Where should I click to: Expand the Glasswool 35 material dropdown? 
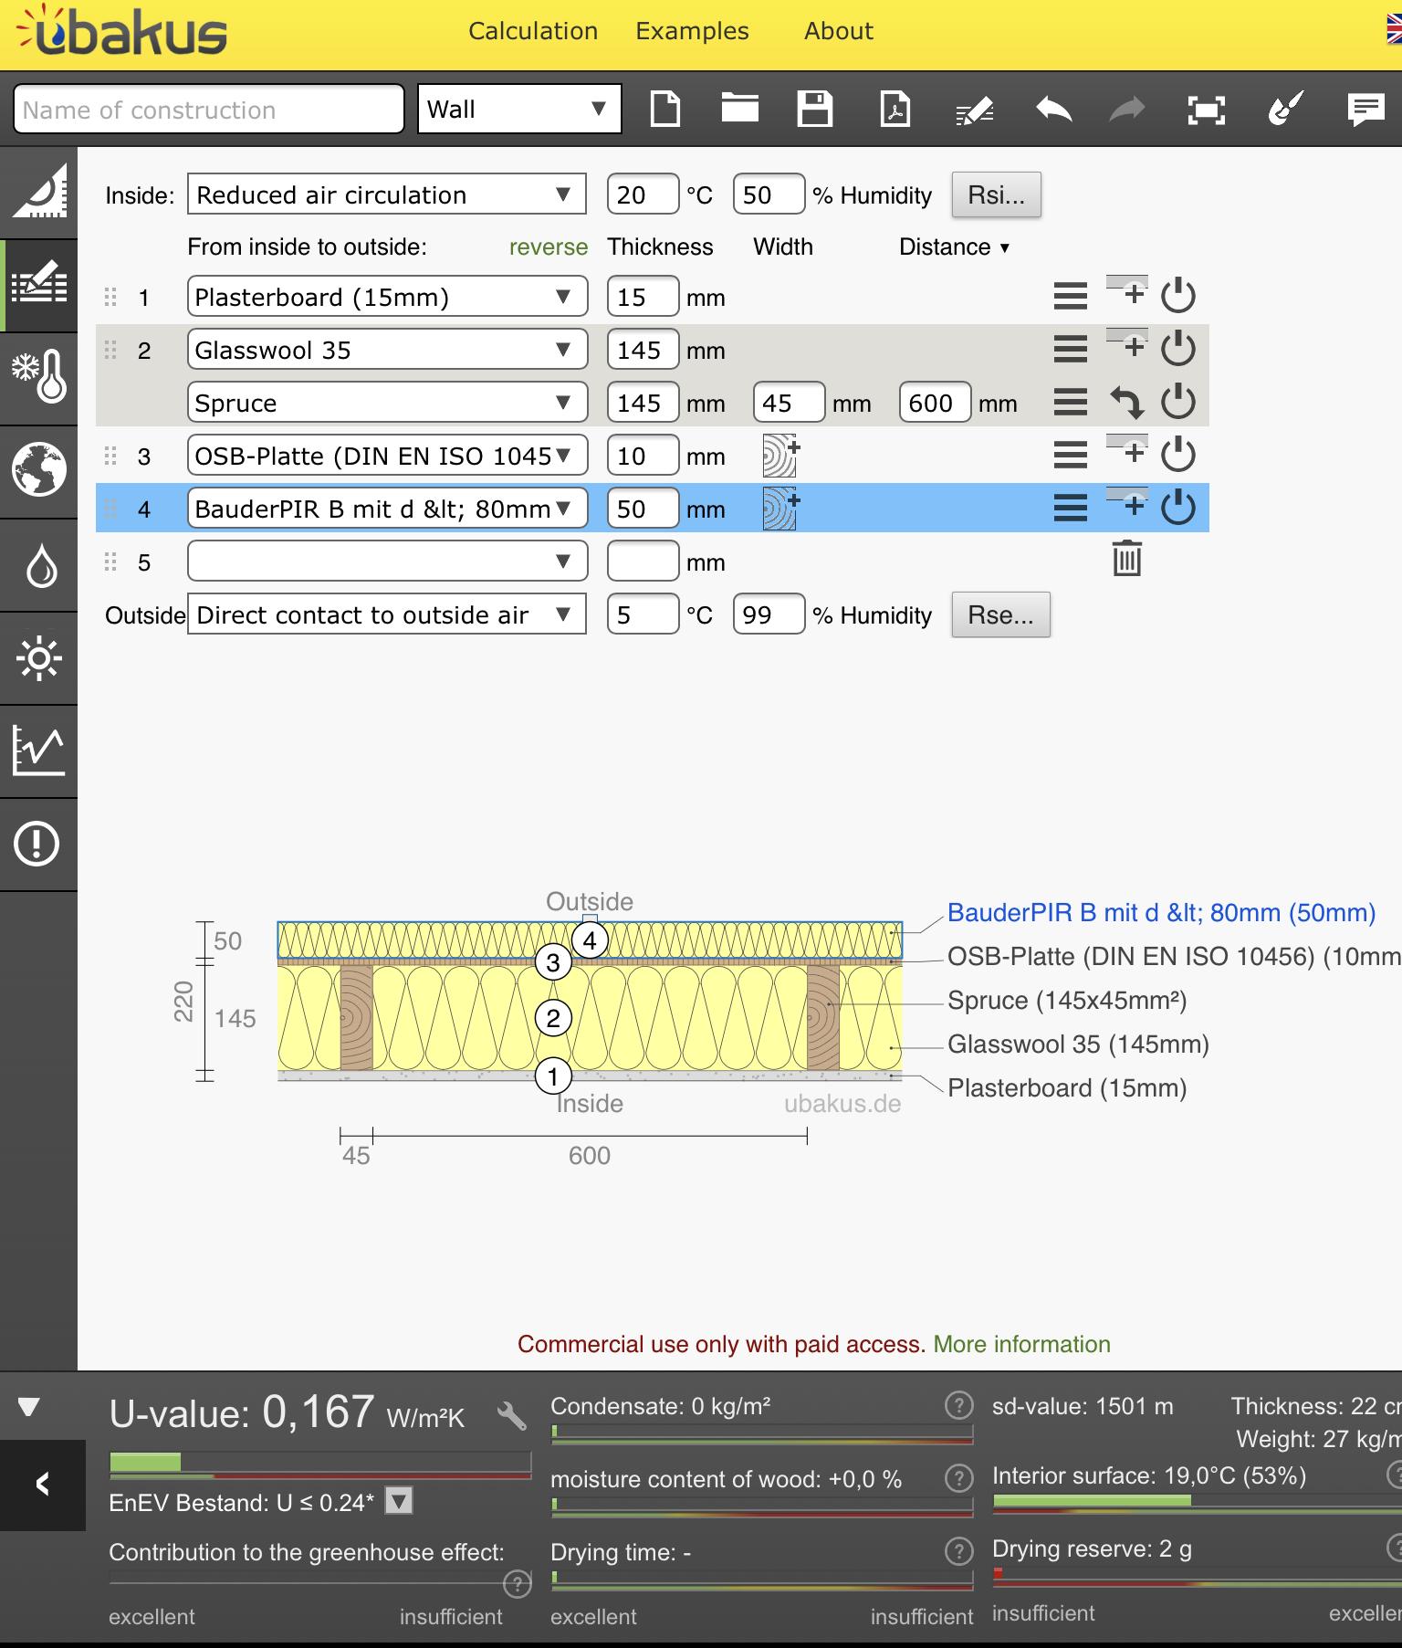(x=388, y=350)
